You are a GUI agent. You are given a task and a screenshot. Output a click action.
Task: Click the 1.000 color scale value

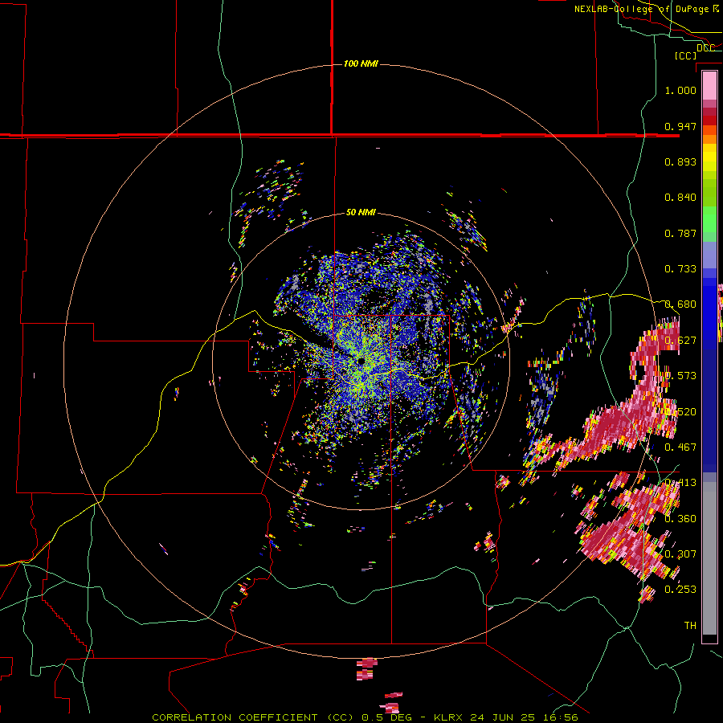680,90
